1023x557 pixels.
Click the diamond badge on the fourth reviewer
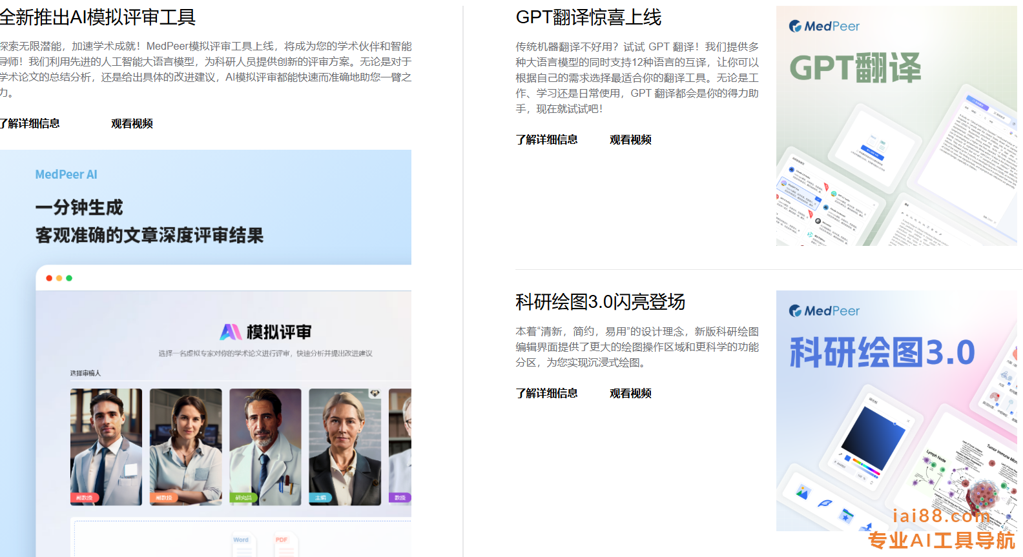tap(375, 393)
